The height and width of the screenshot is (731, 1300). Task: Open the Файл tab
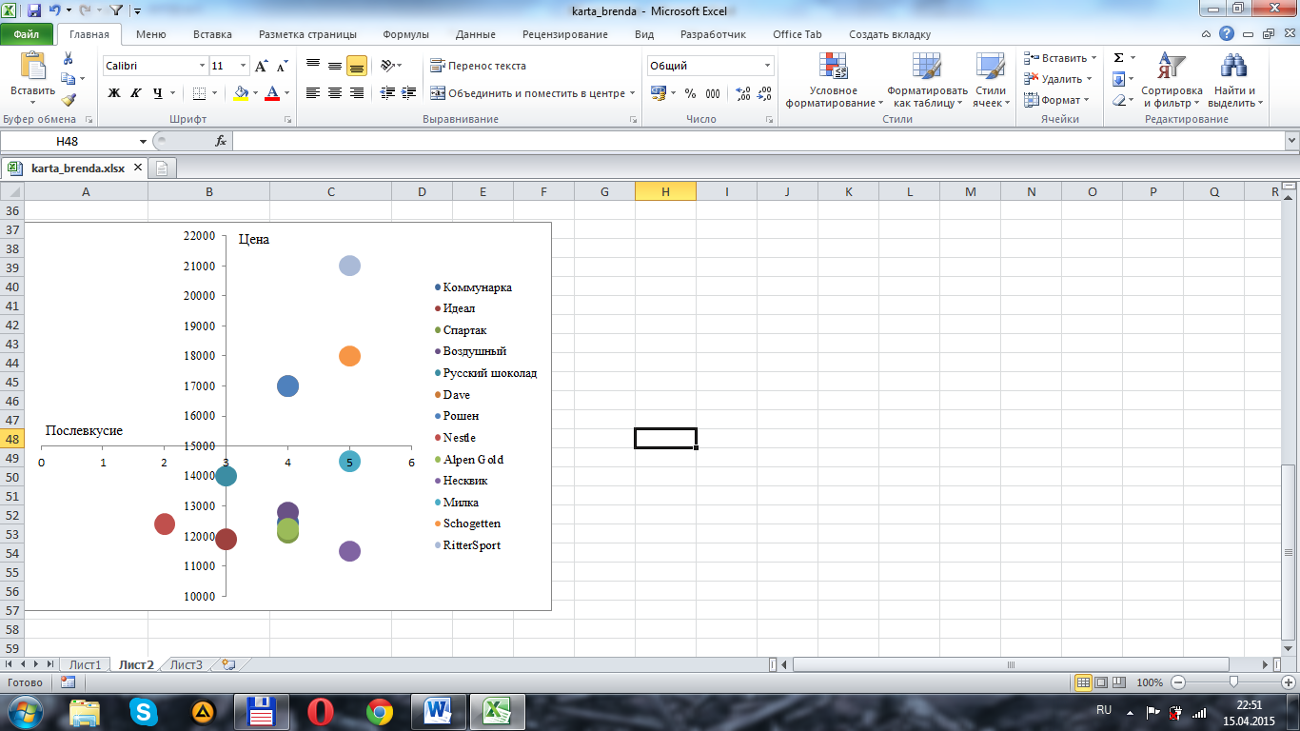coord(27,34)
